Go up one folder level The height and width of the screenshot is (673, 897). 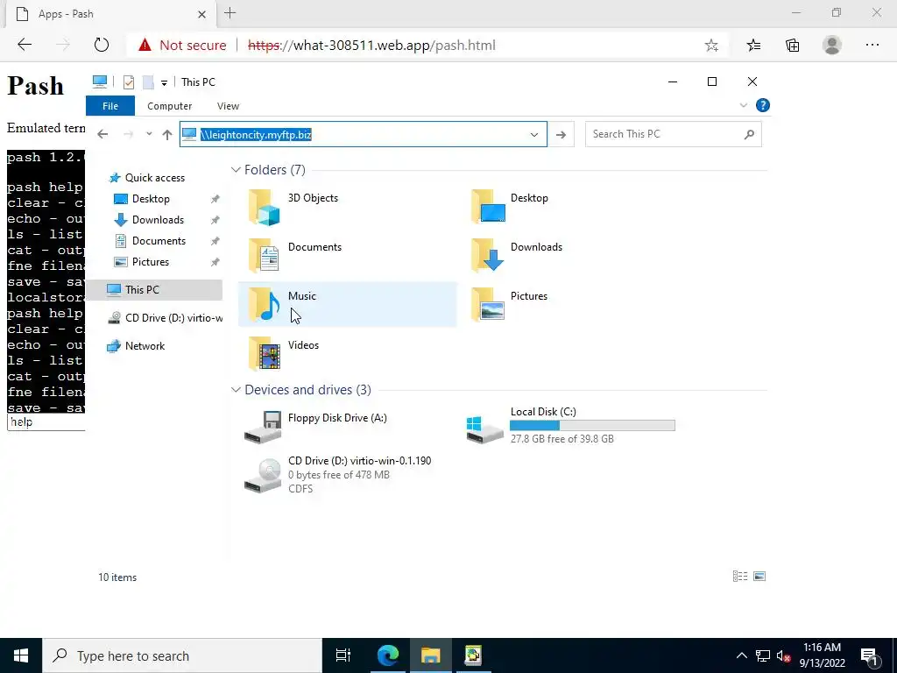[167, 134]
